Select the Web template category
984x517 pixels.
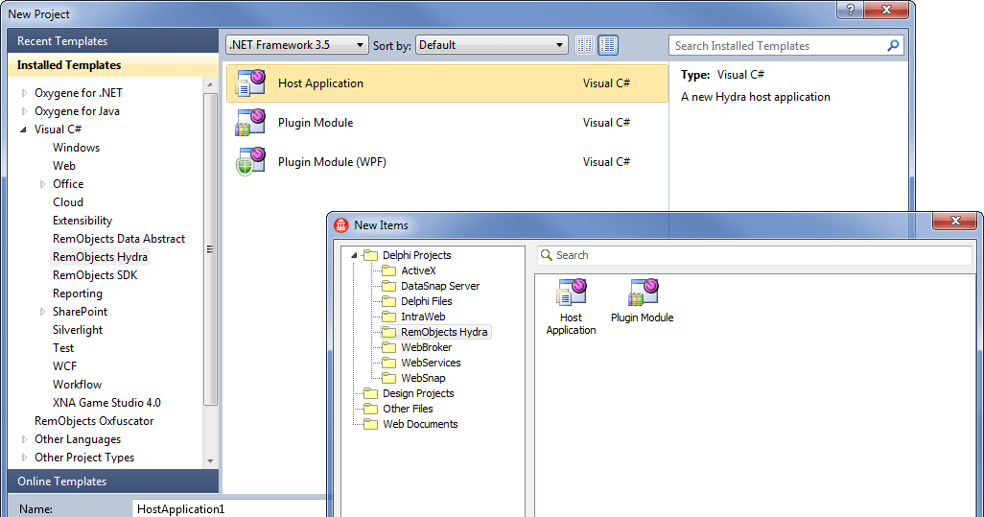(64, 166)
